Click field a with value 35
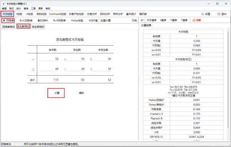The image size is (231, 147). [x=75, y=59]
